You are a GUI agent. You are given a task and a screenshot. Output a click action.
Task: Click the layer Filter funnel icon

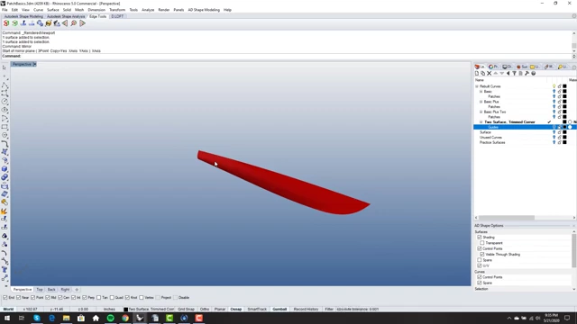(515, 74)
